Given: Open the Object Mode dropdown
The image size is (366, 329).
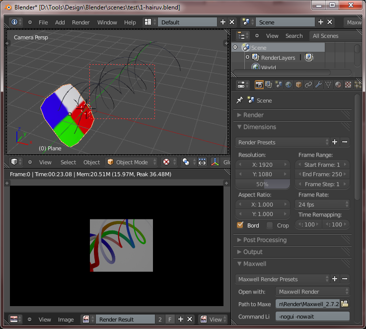Looking at the screenshot, I should 131,162.
